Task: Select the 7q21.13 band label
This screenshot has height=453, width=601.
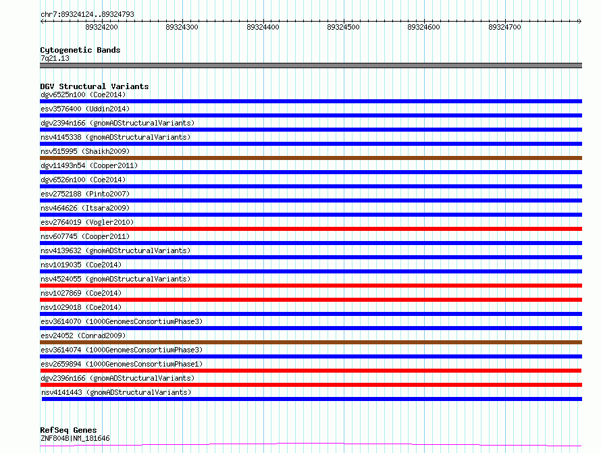Action: point(55,58)
